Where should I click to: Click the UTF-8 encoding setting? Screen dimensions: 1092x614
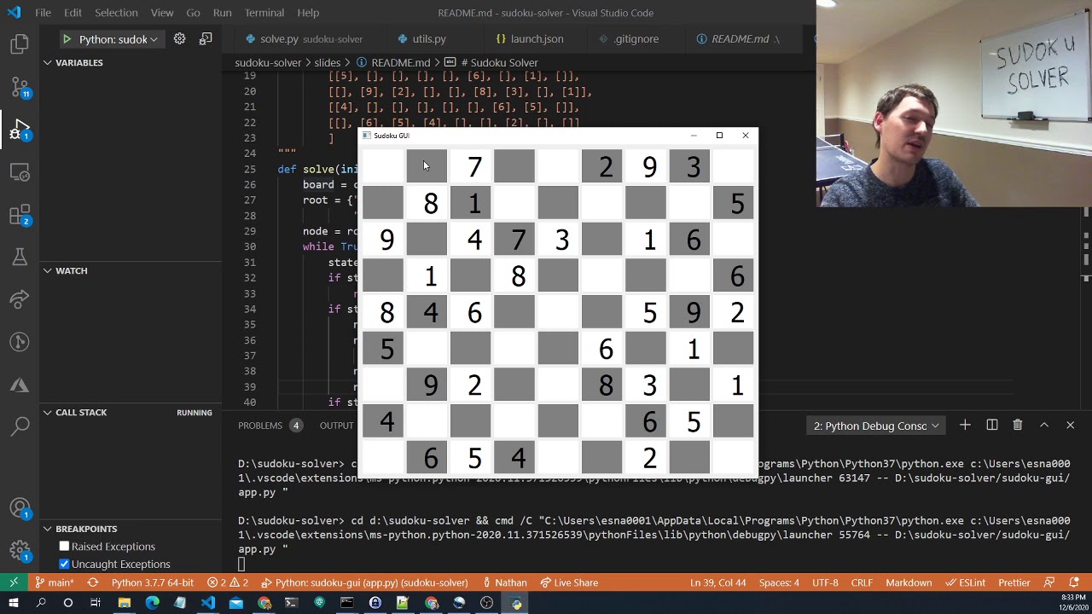click(x=825, y=582)
